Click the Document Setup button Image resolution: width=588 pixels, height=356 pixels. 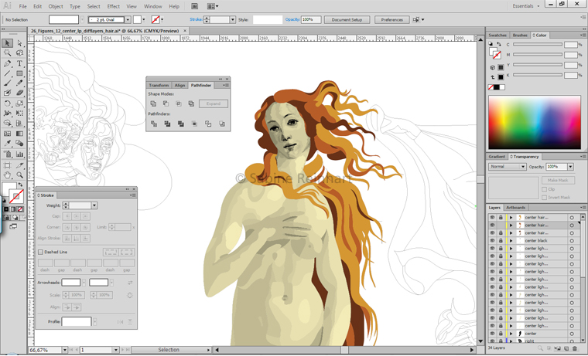(x=347, y=19)
